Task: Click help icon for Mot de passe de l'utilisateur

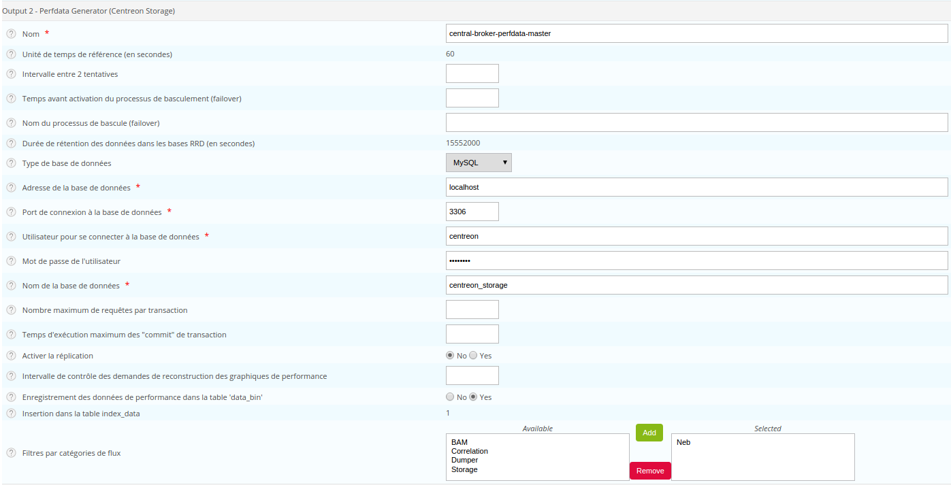Action: coord(11,261)
